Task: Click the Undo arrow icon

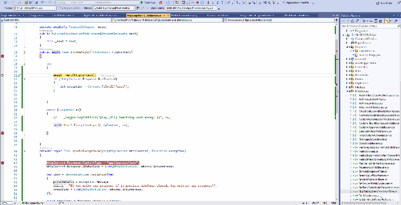Action: tap(42, 3)
